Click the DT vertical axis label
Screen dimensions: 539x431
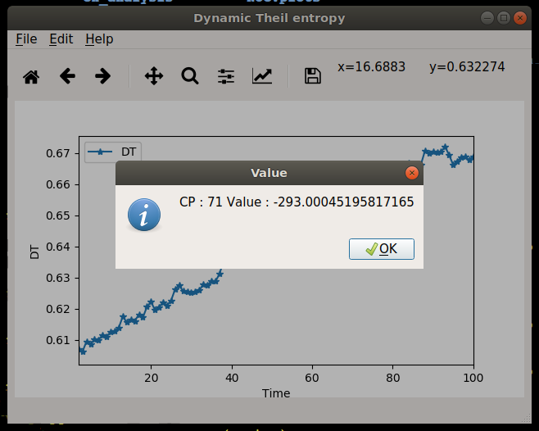coord(34,252)
